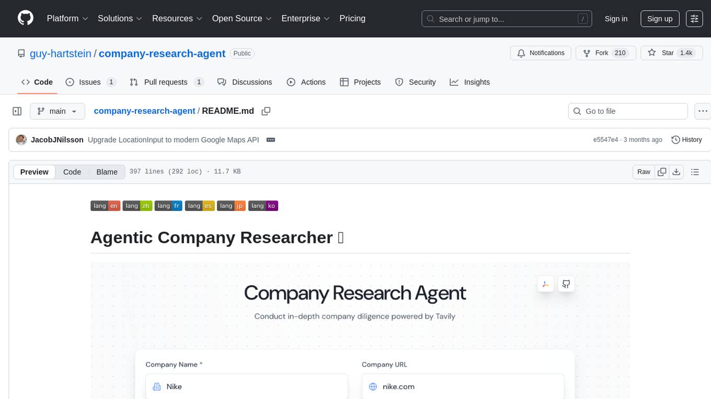Switch to the Insights tab
The image size is (711, 399).
pos(470,82)
